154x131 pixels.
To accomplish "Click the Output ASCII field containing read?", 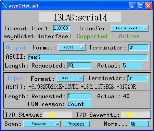I will (88, 57).
